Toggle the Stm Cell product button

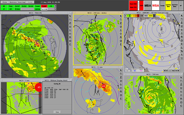(31, 6)
